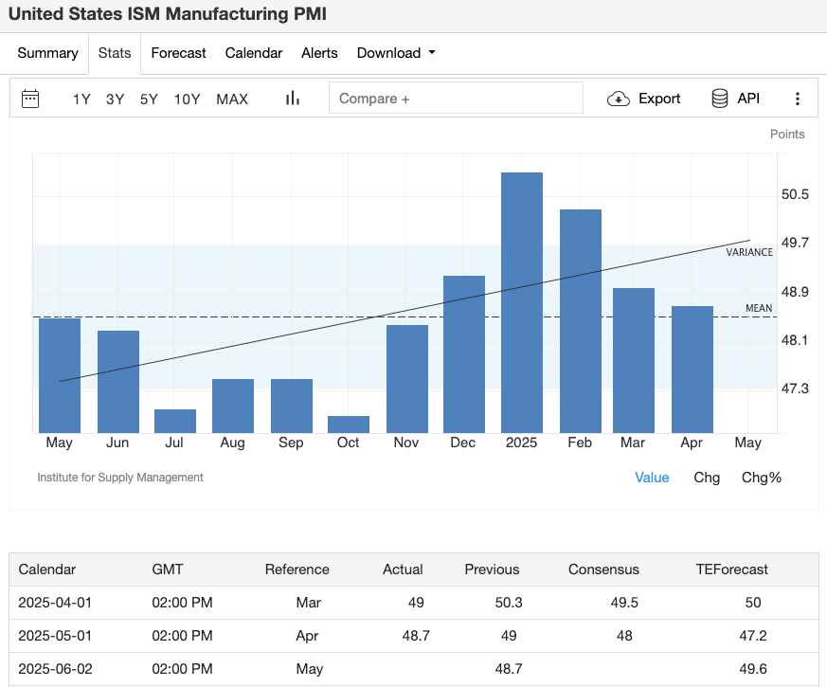Screen dimensions: 827x687
Task: Visit the Institute for Supply Management link
Action: [120, 477]
